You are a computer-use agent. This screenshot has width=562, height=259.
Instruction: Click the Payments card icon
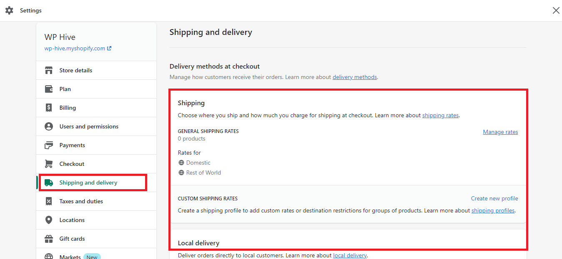coord(49,145)
